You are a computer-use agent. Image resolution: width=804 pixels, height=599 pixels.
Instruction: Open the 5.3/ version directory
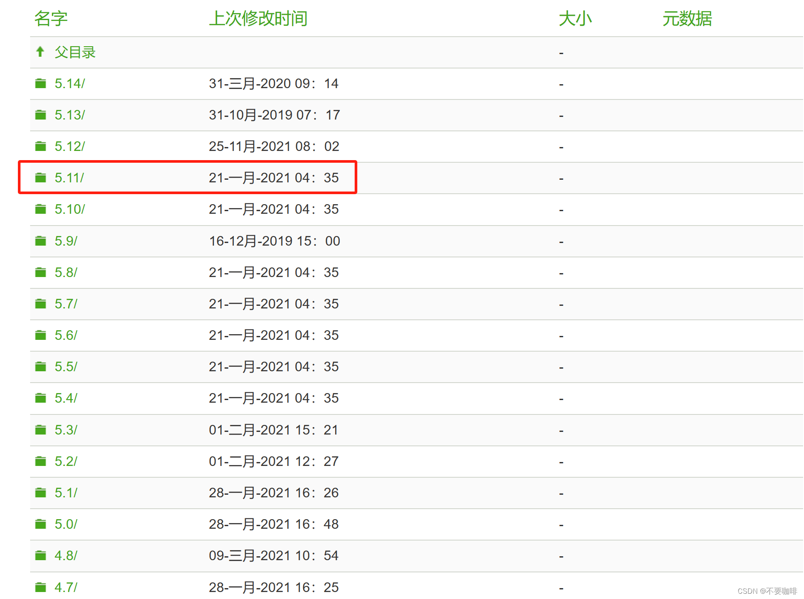point(65,430)
